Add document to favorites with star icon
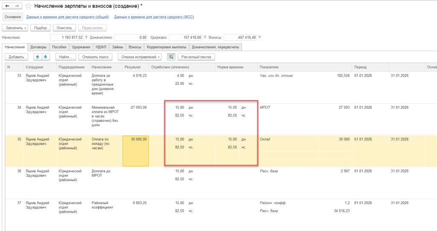Screen dimensions: 437x231 point(28,6)
